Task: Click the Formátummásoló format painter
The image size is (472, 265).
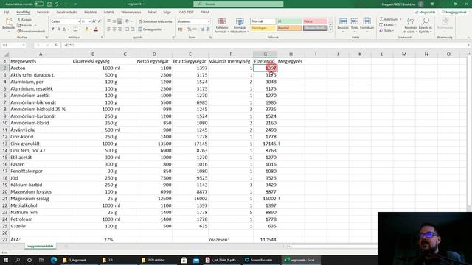Action: (x=31, y=31)
